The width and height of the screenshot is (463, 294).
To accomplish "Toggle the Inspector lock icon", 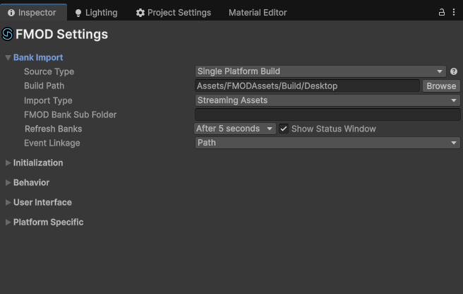I will (x=442, y=13).
